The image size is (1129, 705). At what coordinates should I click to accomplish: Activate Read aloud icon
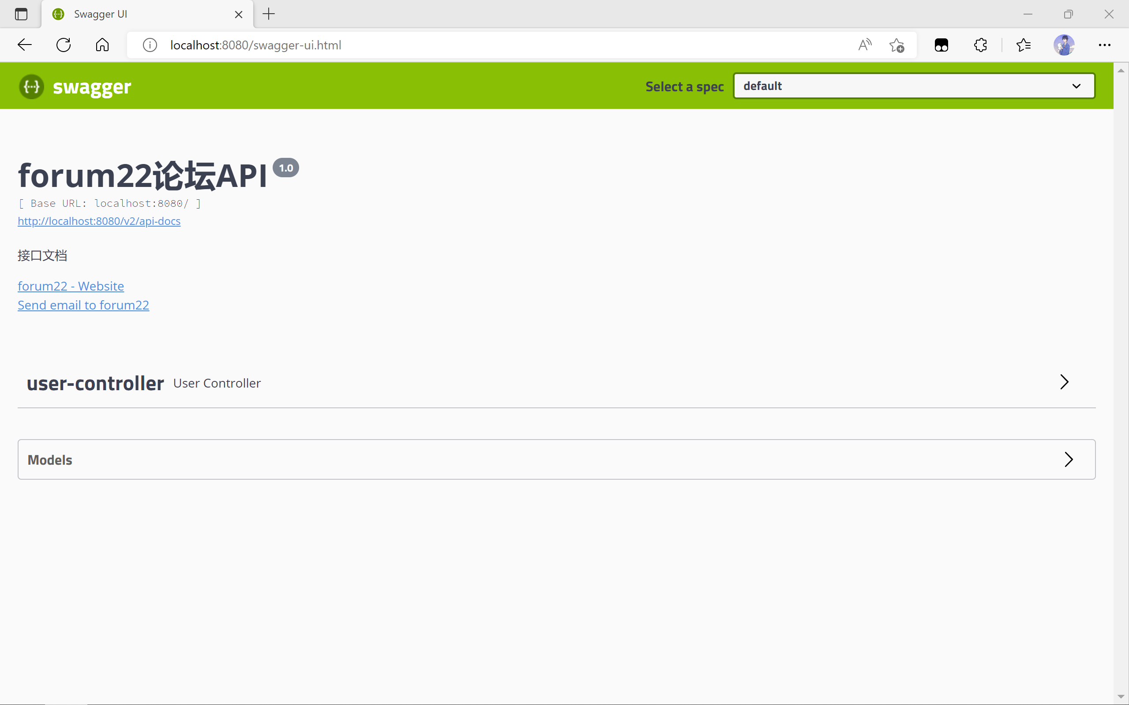click(x=864, y=45)
